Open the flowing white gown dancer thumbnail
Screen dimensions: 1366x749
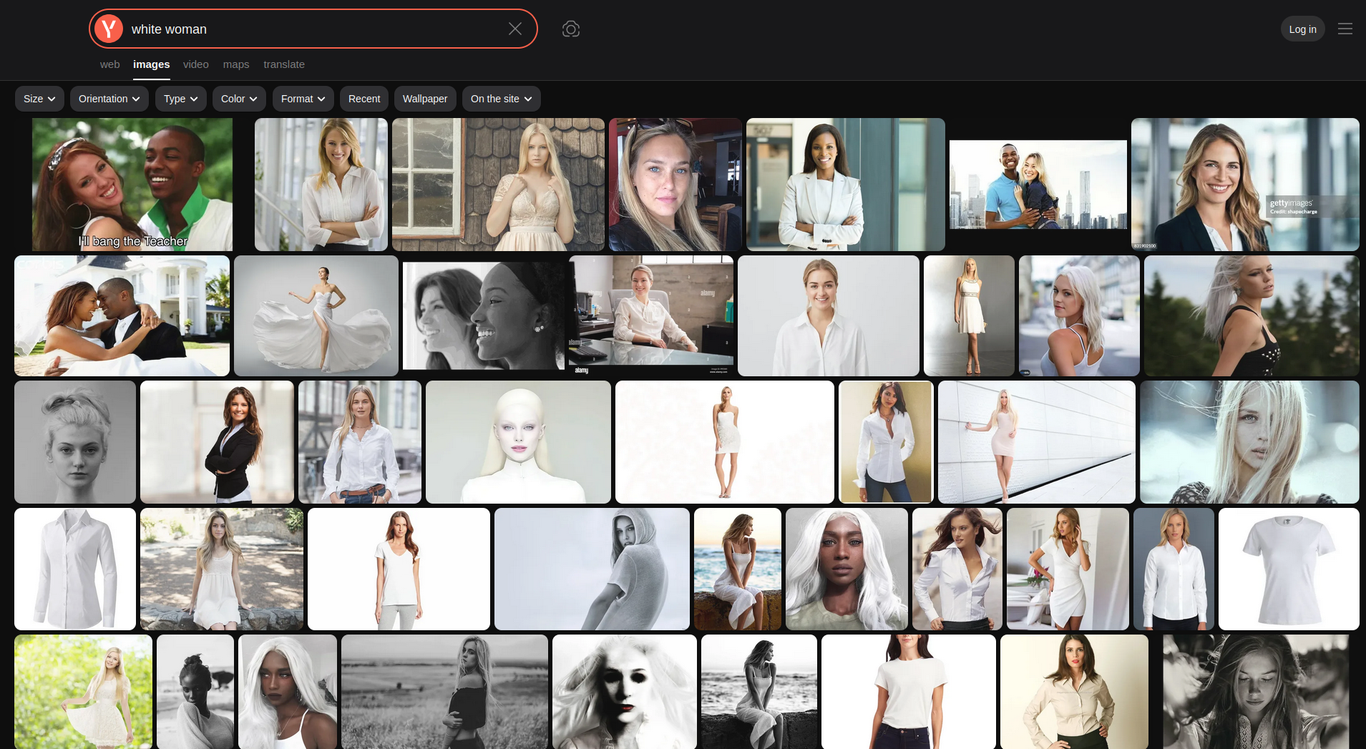316,315
